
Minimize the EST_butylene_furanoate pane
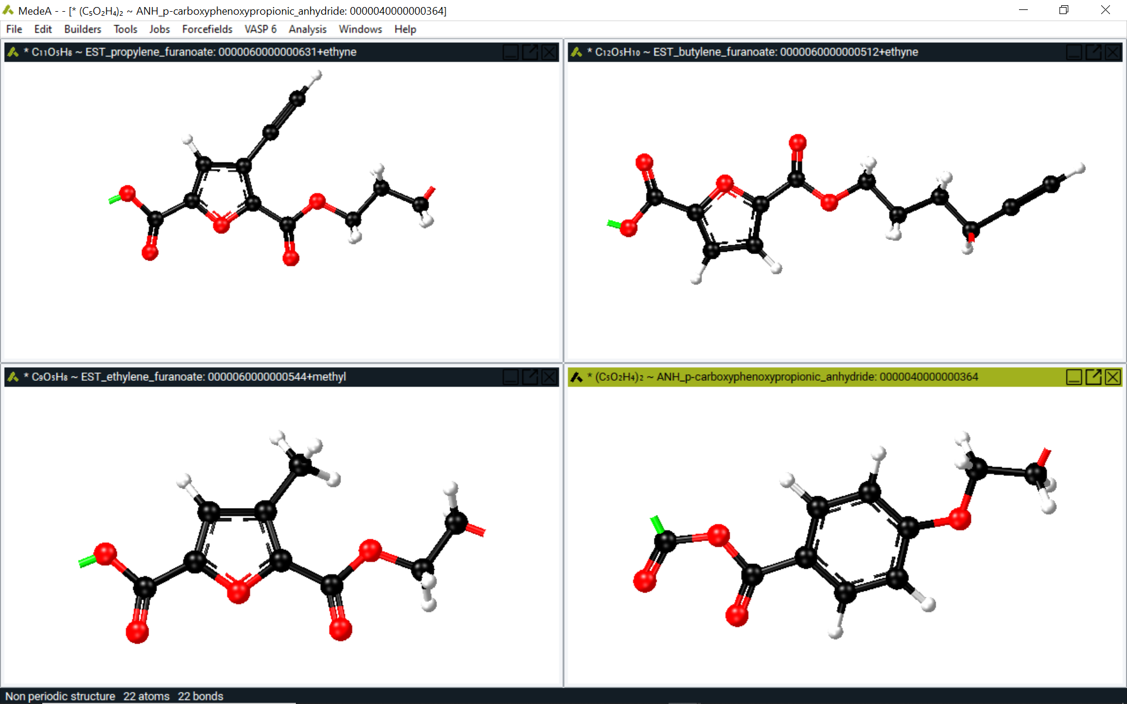(1074, 52)
